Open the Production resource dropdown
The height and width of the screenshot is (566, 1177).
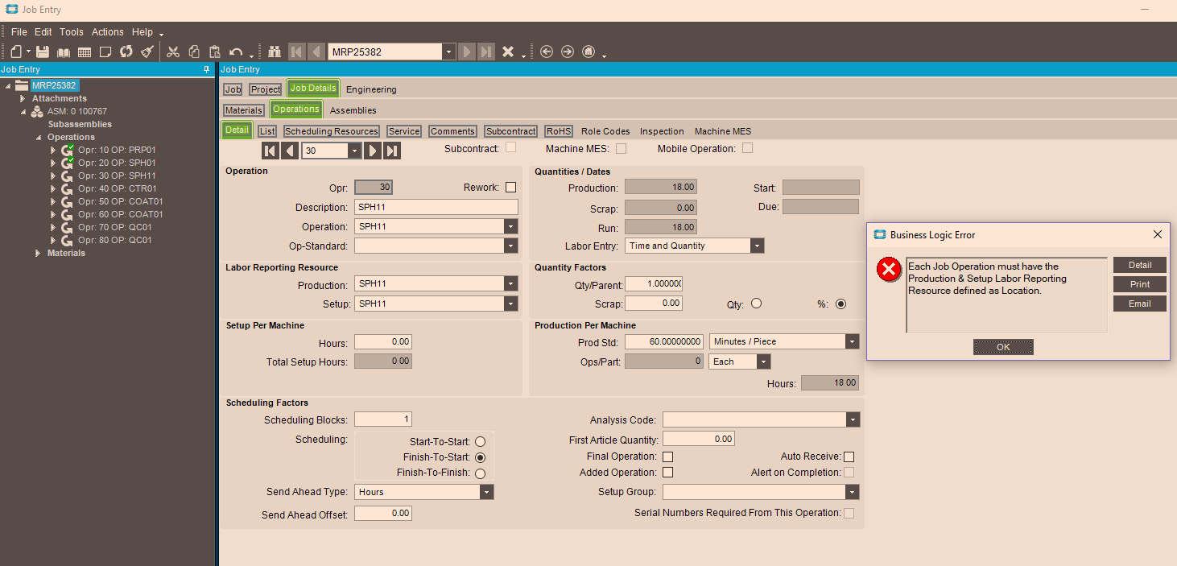pyautogui.click(x=510, y=284)
